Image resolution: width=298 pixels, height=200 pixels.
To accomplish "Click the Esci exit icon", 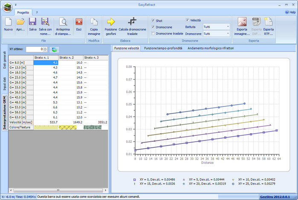I will point(79,22).
